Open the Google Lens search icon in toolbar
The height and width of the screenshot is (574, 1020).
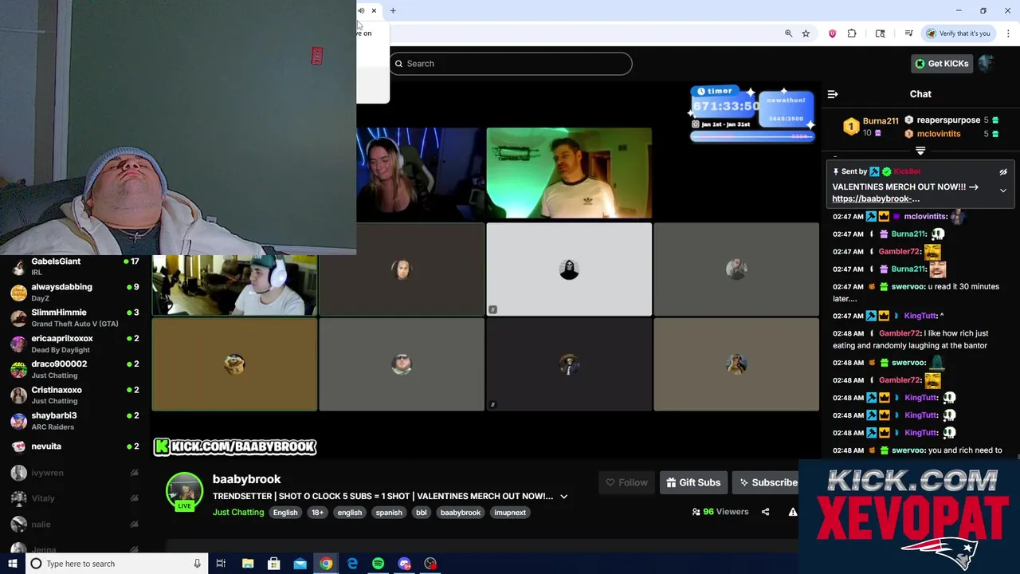coord(880,33)
